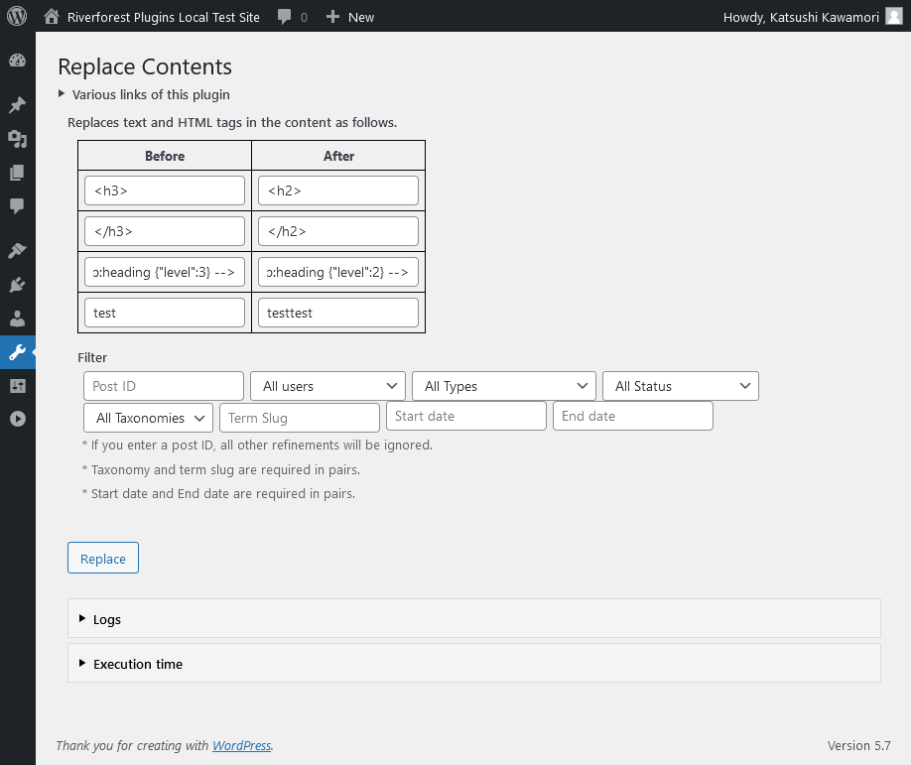Open the comments bubble in admin bar
The width and height of the screenshot is (911, 765).
[284, 17]
